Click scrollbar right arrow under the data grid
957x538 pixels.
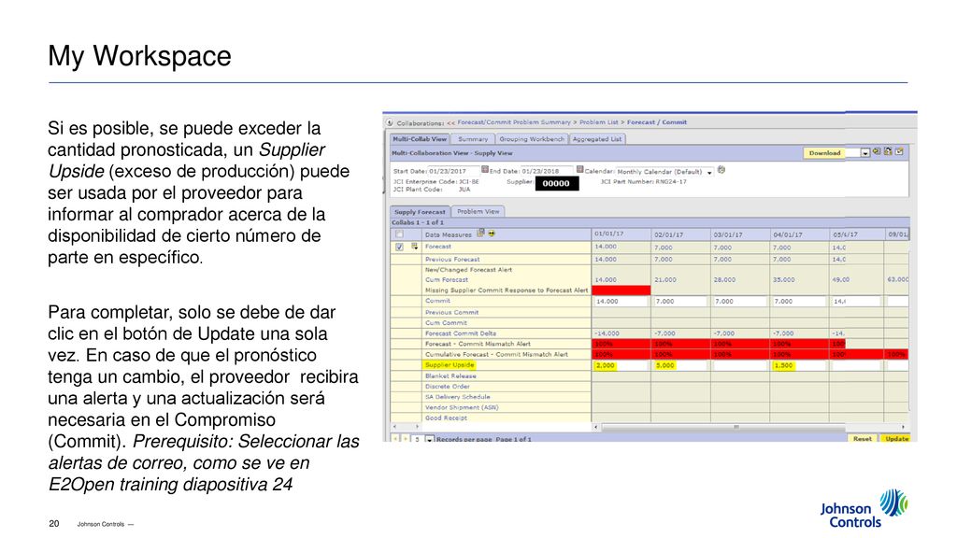[x=904, y=427]
